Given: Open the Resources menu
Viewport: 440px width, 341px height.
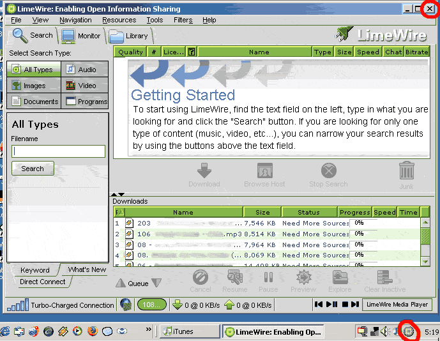Looking at the screenshot, I should 119,20.
